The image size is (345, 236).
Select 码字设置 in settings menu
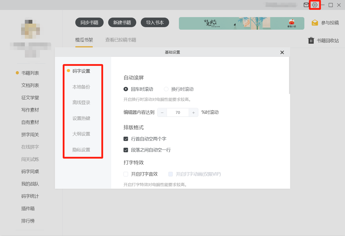pyautogui.click(x=81, y=71)
